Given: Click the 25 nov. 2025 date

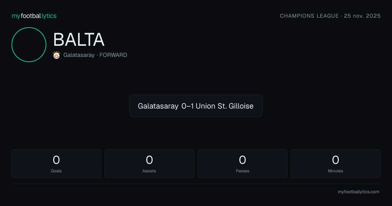Looking at the screenshot, I should [x=362, y=16].
